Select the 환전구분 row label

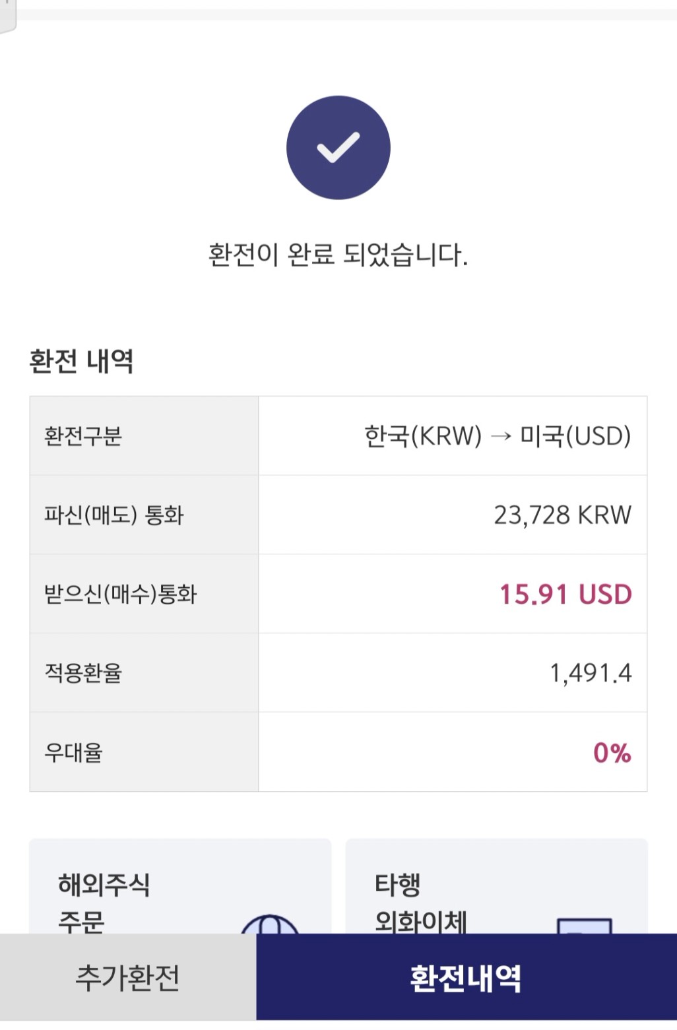pyautogui.click(x=83, y=436)
